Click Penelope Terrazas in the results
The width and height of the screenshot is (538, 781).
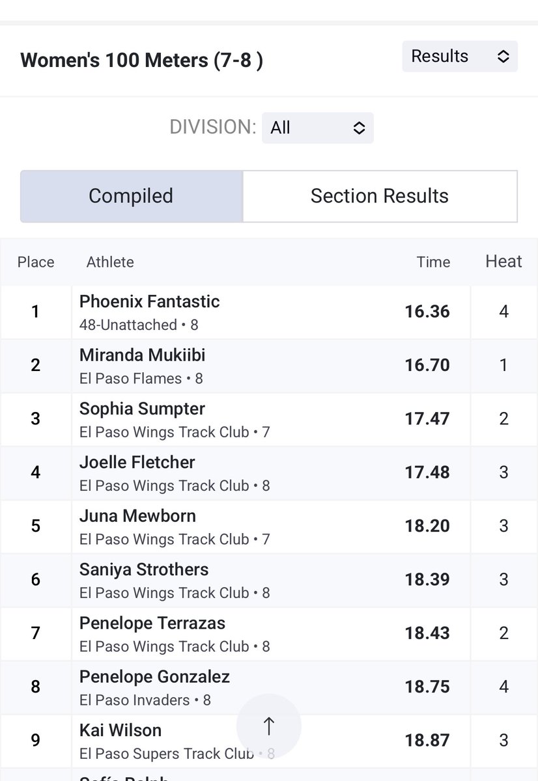coord(152,623)
